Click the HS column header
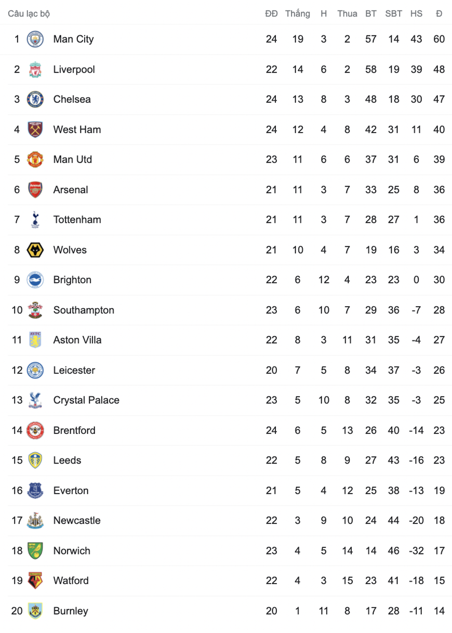The width and height of the screenshot is (452, 633). [x=416, y=14]
